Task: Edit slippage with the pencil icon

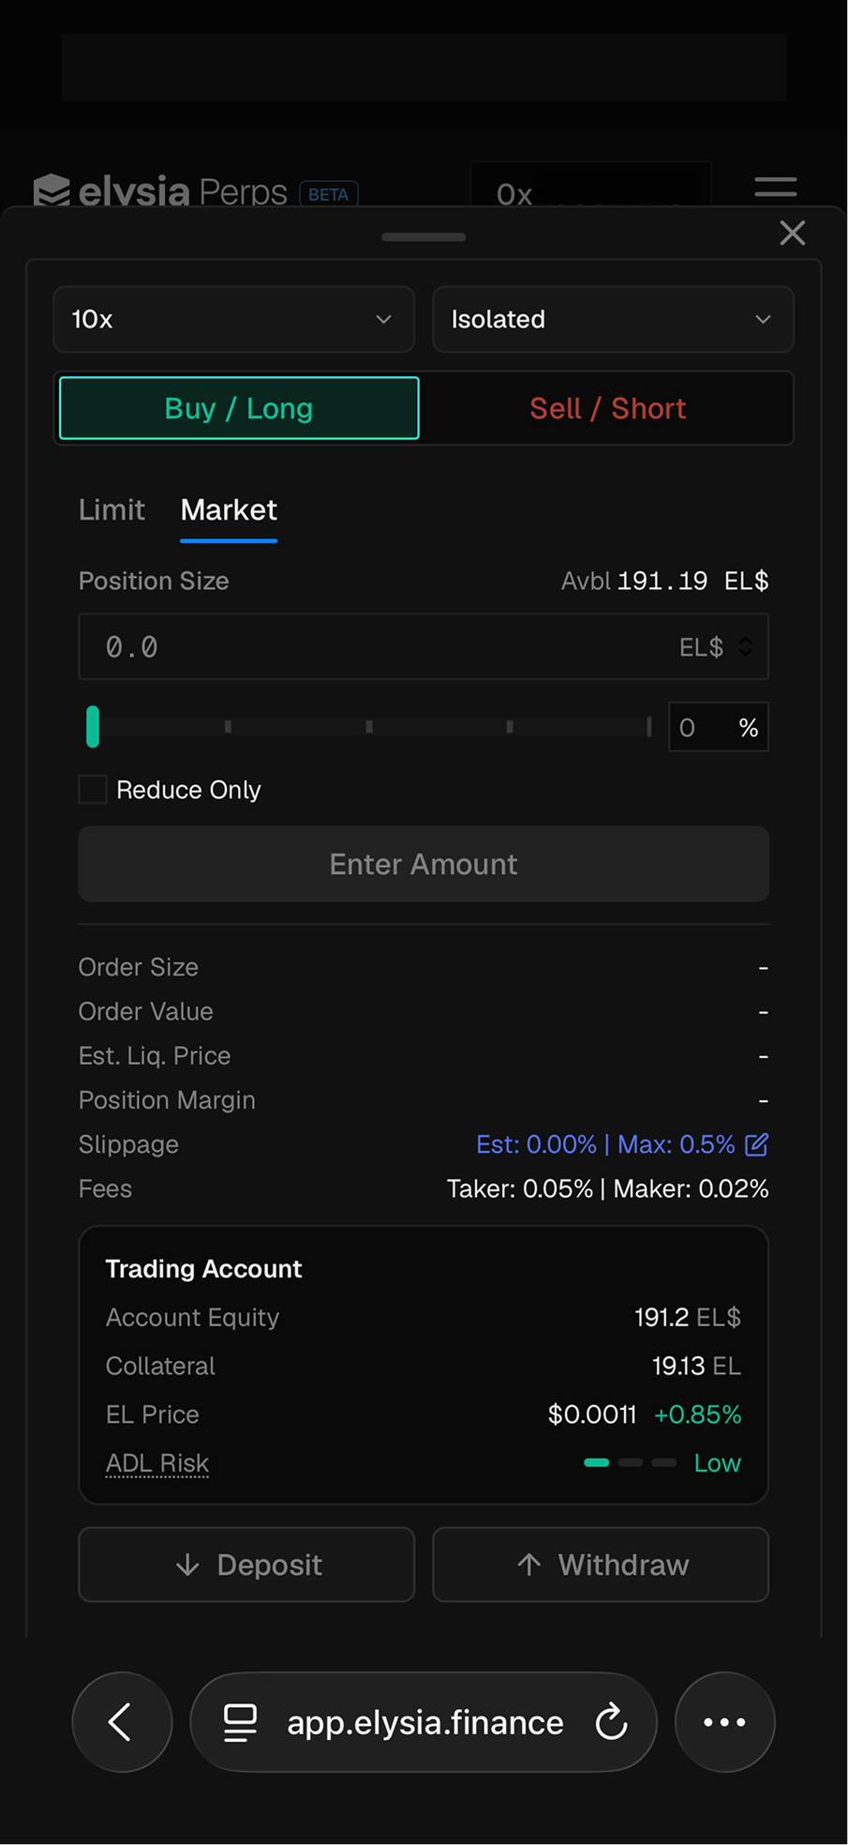Action: tap(756, 1144)
